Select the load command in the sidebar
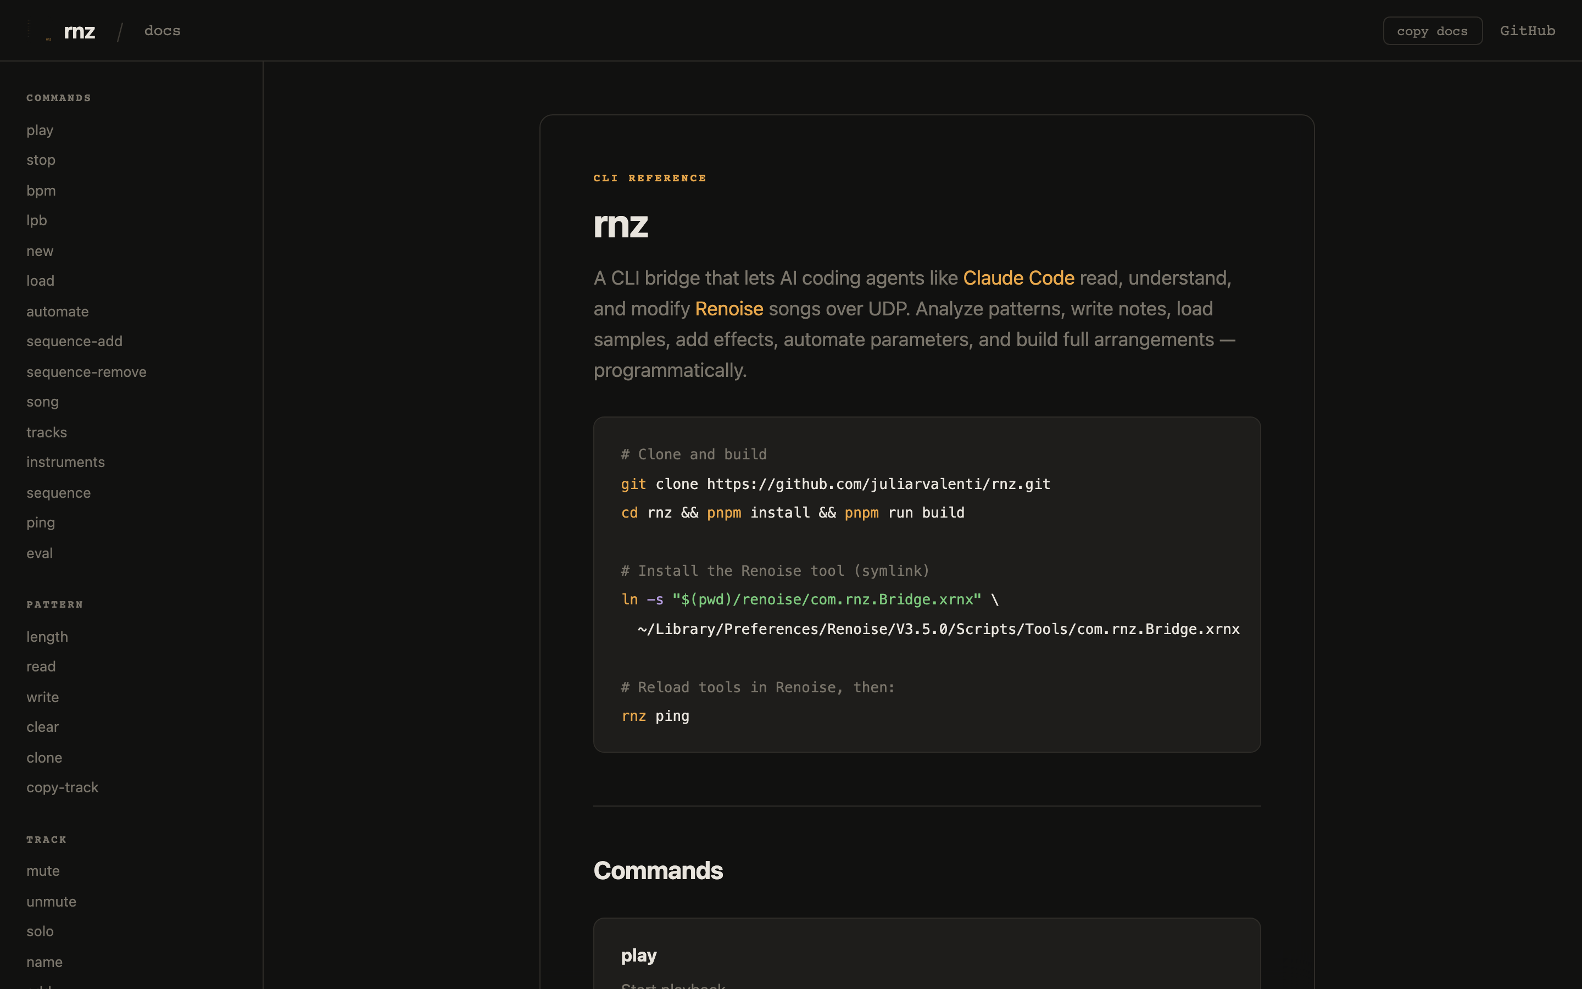The height and width of the screenshot is (989, 1582). point(41,281)
